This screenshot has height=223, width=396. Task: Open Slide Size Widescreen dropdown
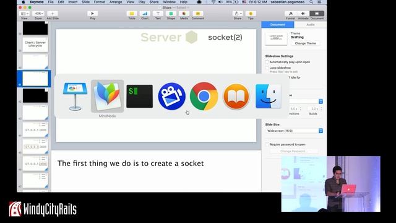(x=294, y=131)
